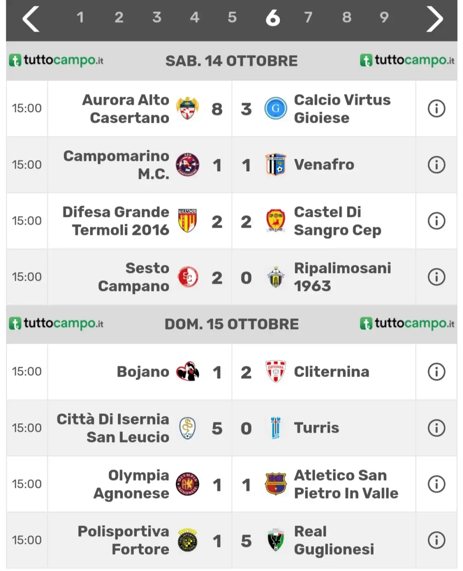Select matchday 7 tab
463x571 pixels.
308,17
